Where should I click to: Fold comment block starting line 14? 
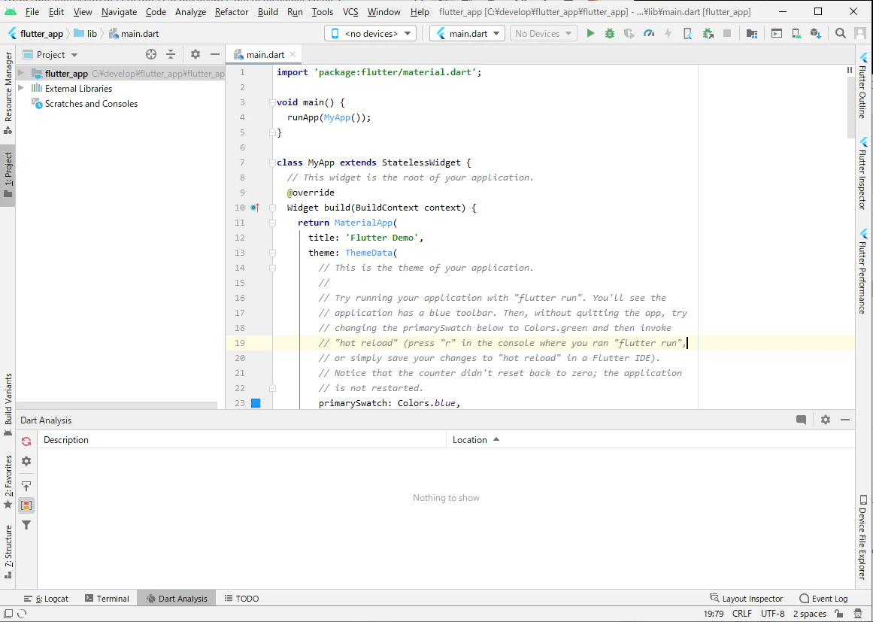tap(272, 268)
